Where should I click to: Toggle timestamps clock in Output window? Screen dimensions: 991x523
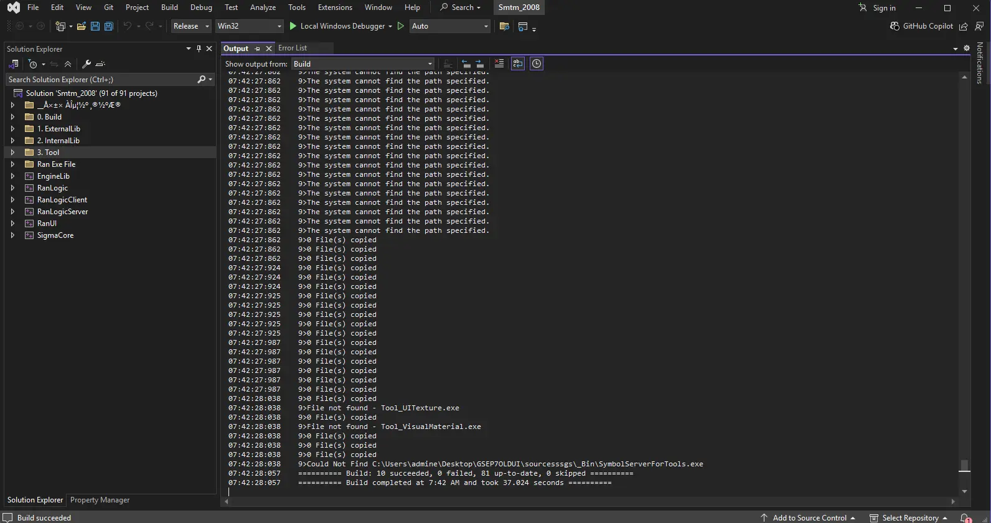click(537, 64)
